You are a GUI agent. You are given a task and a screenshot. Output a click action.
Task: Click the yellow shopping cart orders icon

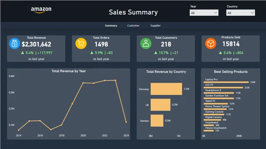[81, 43]
